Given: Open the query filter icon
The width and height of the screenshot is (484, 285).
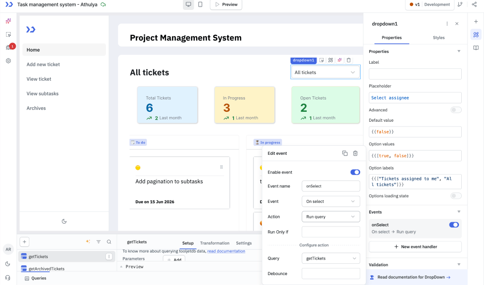Looking at the screenshot, I should (x=98, y=242).
